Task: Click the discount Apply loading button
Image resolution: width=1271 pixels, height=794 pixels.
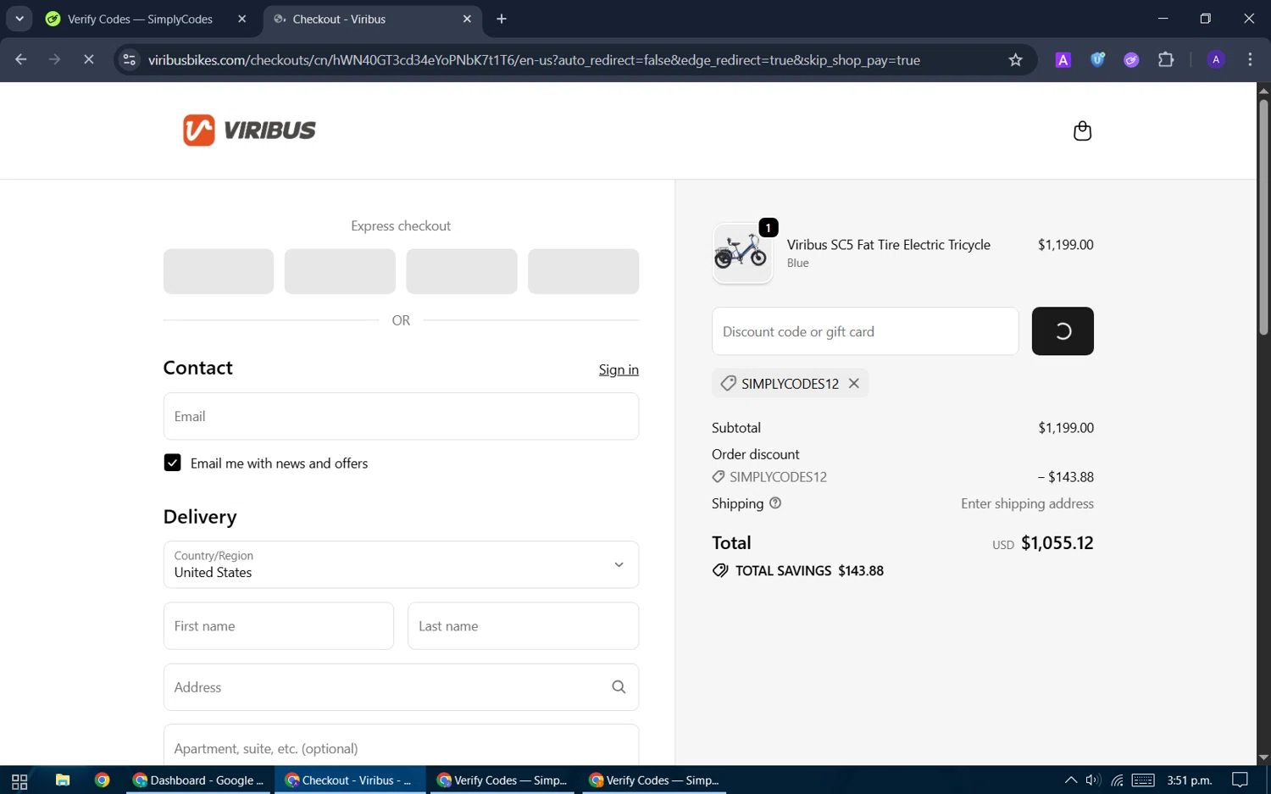Action: [1063, 331]
